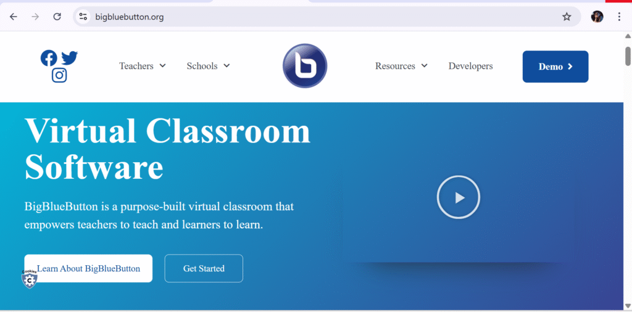Click the vertical scrollbar thumb
Viewport: 632px width, 312px height.
click(628, 56)
